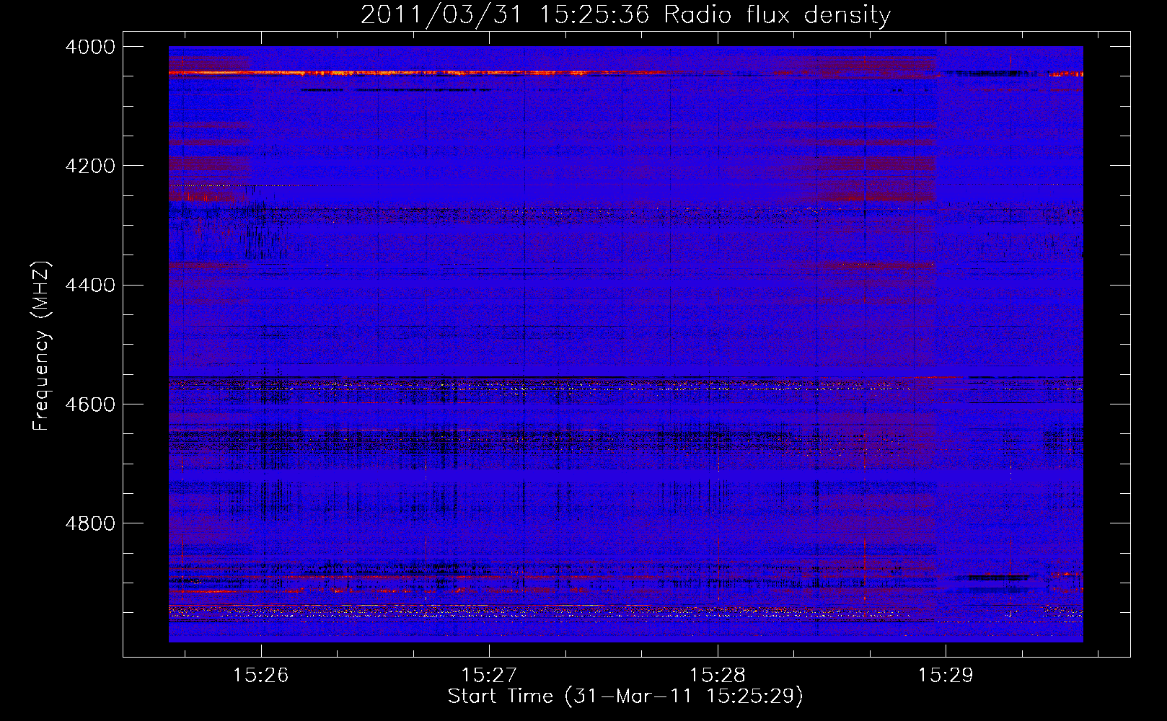The image size is (1167, 721).
Task: Click the '15:26' time axis label
Action: 260,676
